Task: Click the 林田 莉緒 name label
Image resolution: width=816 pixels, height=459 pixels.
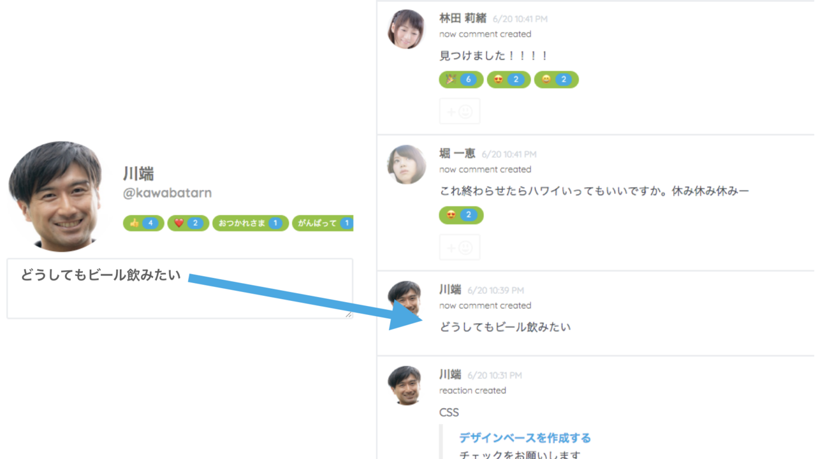Action: 463,18
